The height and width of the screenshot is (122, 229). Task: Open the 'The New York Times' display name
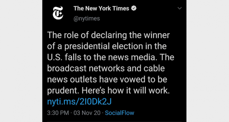pos(101,8)
